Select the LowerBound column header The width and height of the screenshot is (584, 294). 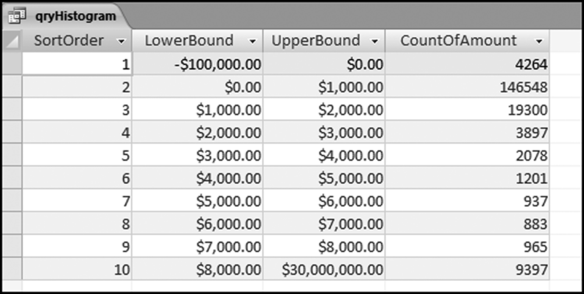point(189,41)
